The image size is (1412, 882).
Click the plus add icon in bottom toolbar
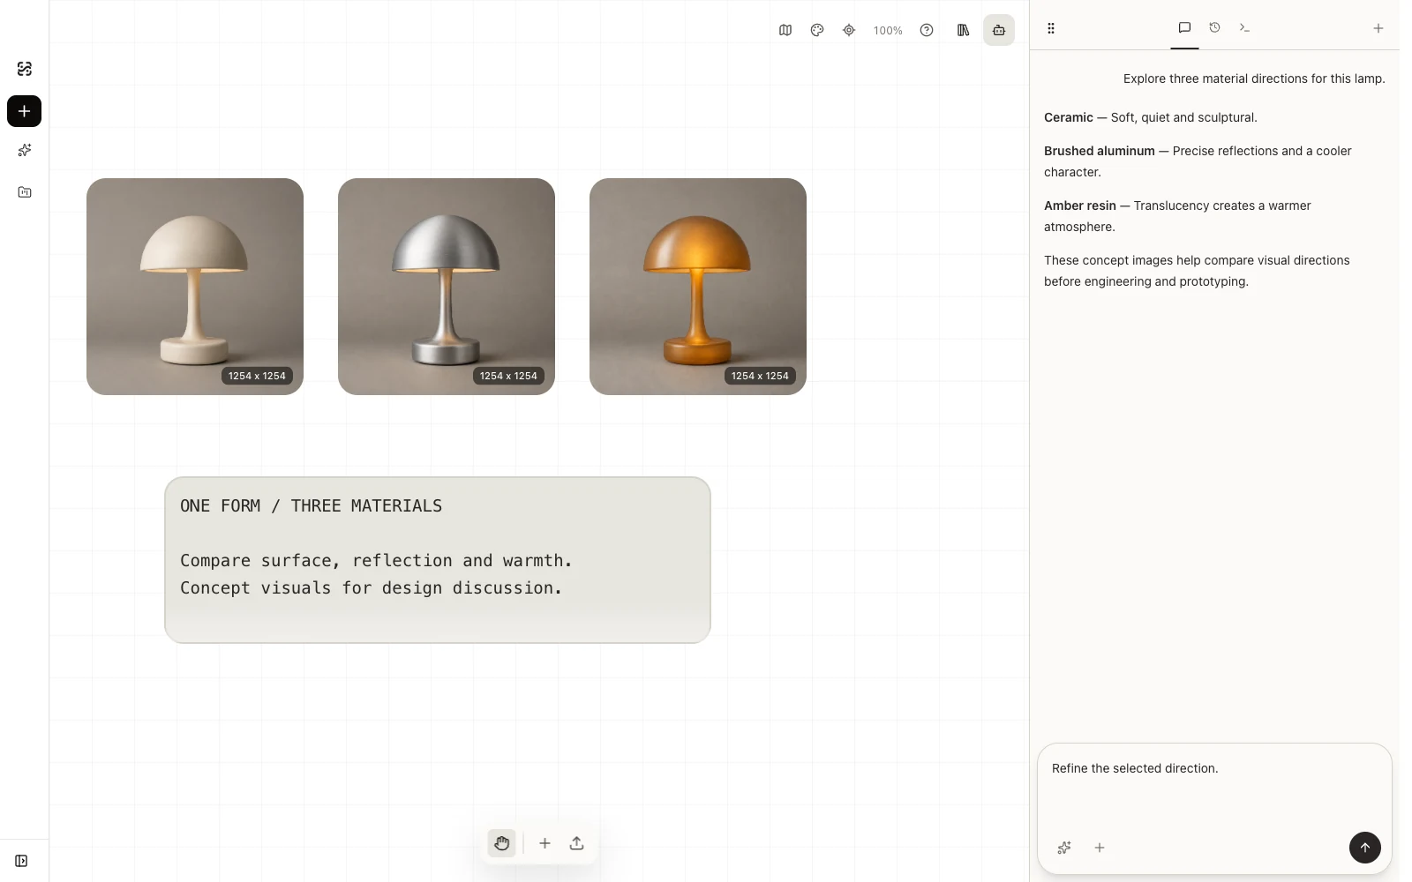click(545, 843)
